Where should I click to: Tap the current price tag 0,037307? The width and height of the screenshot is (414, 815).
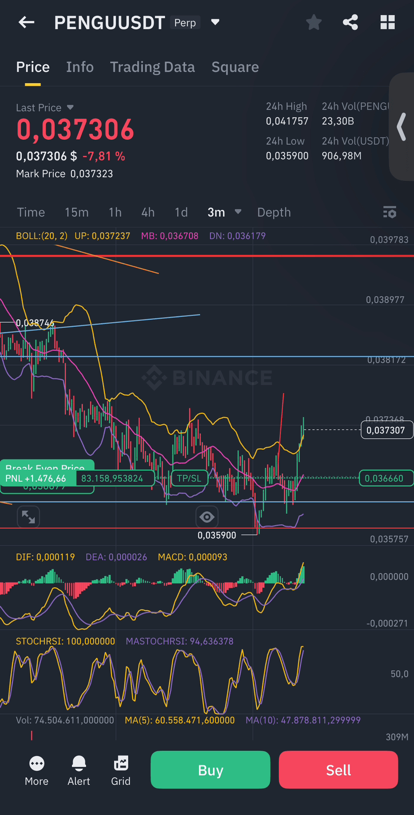[386, 430]
